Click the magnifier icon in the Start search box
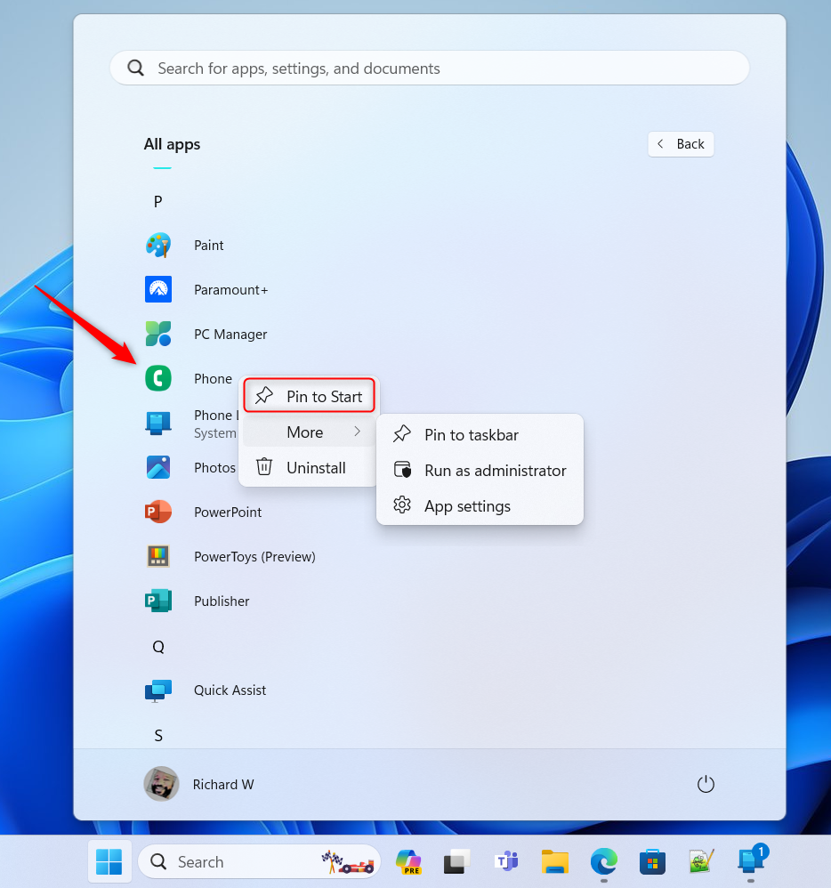The image size is (831, 888). click(x=136, y=68)
